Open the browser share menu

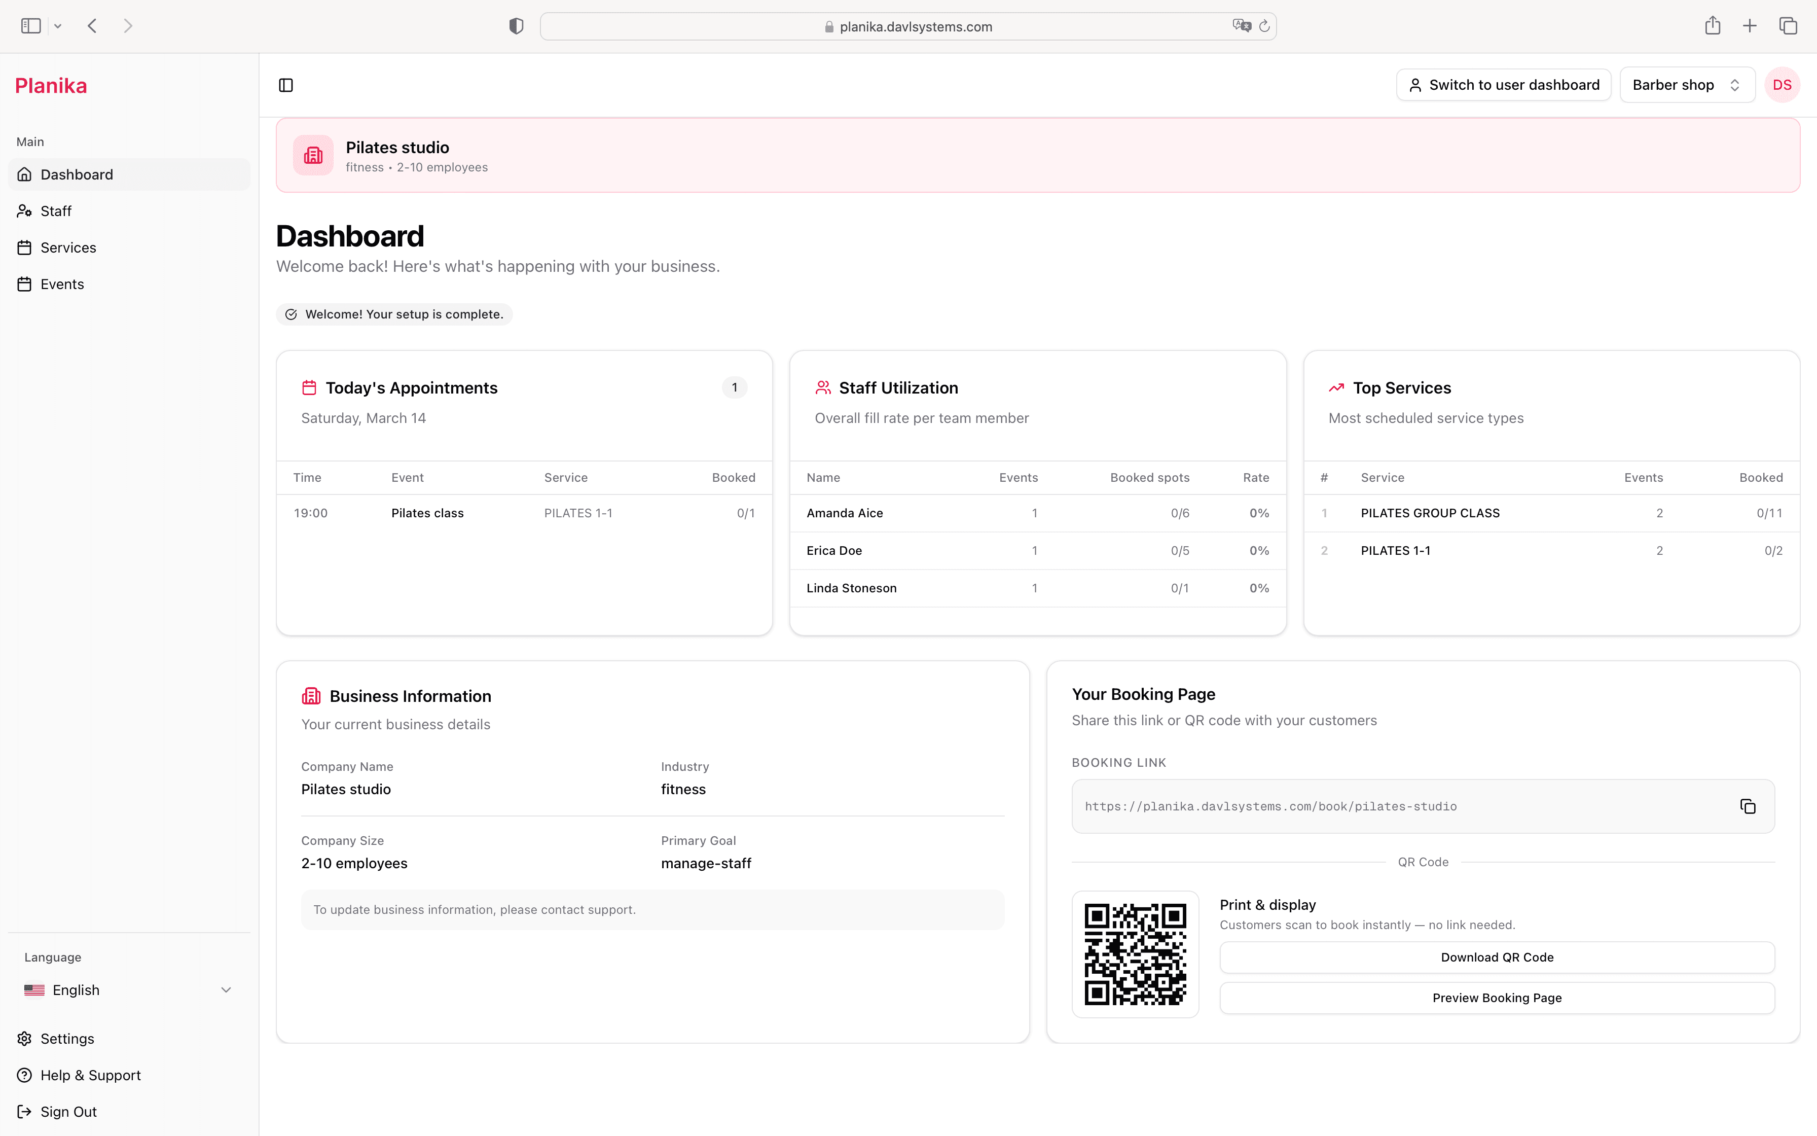(x=1713, y=26)
